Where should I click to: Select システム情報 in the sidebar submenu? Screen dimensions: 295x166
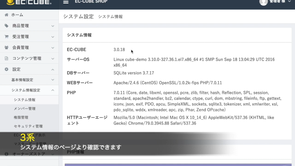click(x=24, y=100)
